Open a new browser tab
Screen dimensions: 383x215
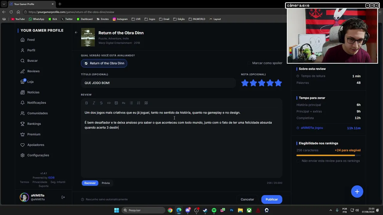coord(60,4)
